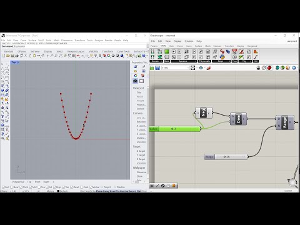Click the Neg component on the canvas
This screenshot has width=300, height=225.
204,113
